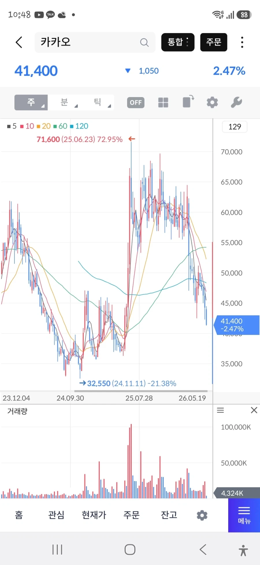260x565 pixels.
Task: Tap the rotate chart icon
Action: click(188, 102)
